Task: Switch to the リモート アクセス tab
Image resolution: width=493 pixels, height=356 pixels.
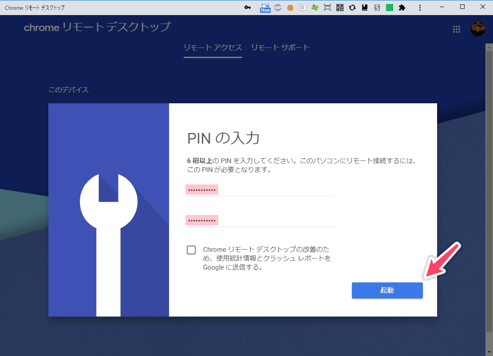Action: 213,48
